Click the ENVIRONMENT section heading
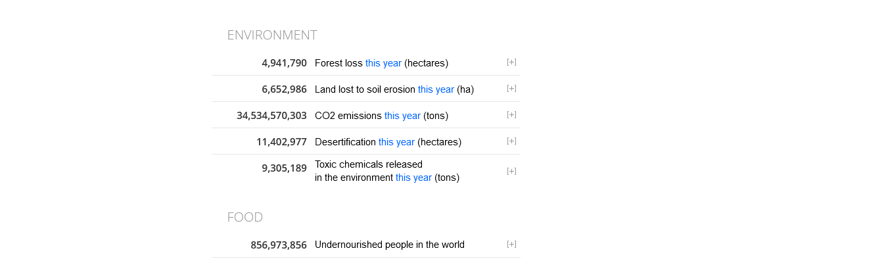 click(272, 36)
